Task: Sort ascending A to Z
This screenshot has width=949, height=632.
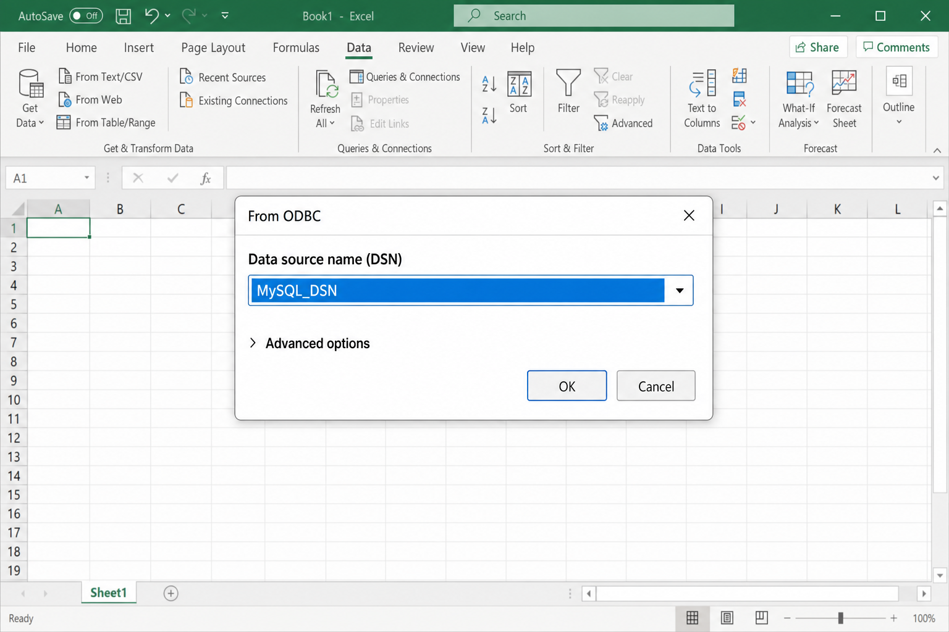Action: tap(489, 84)
